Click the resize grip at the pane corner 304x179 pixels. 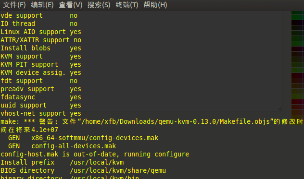pyautogui.click(x=279, y=109)
